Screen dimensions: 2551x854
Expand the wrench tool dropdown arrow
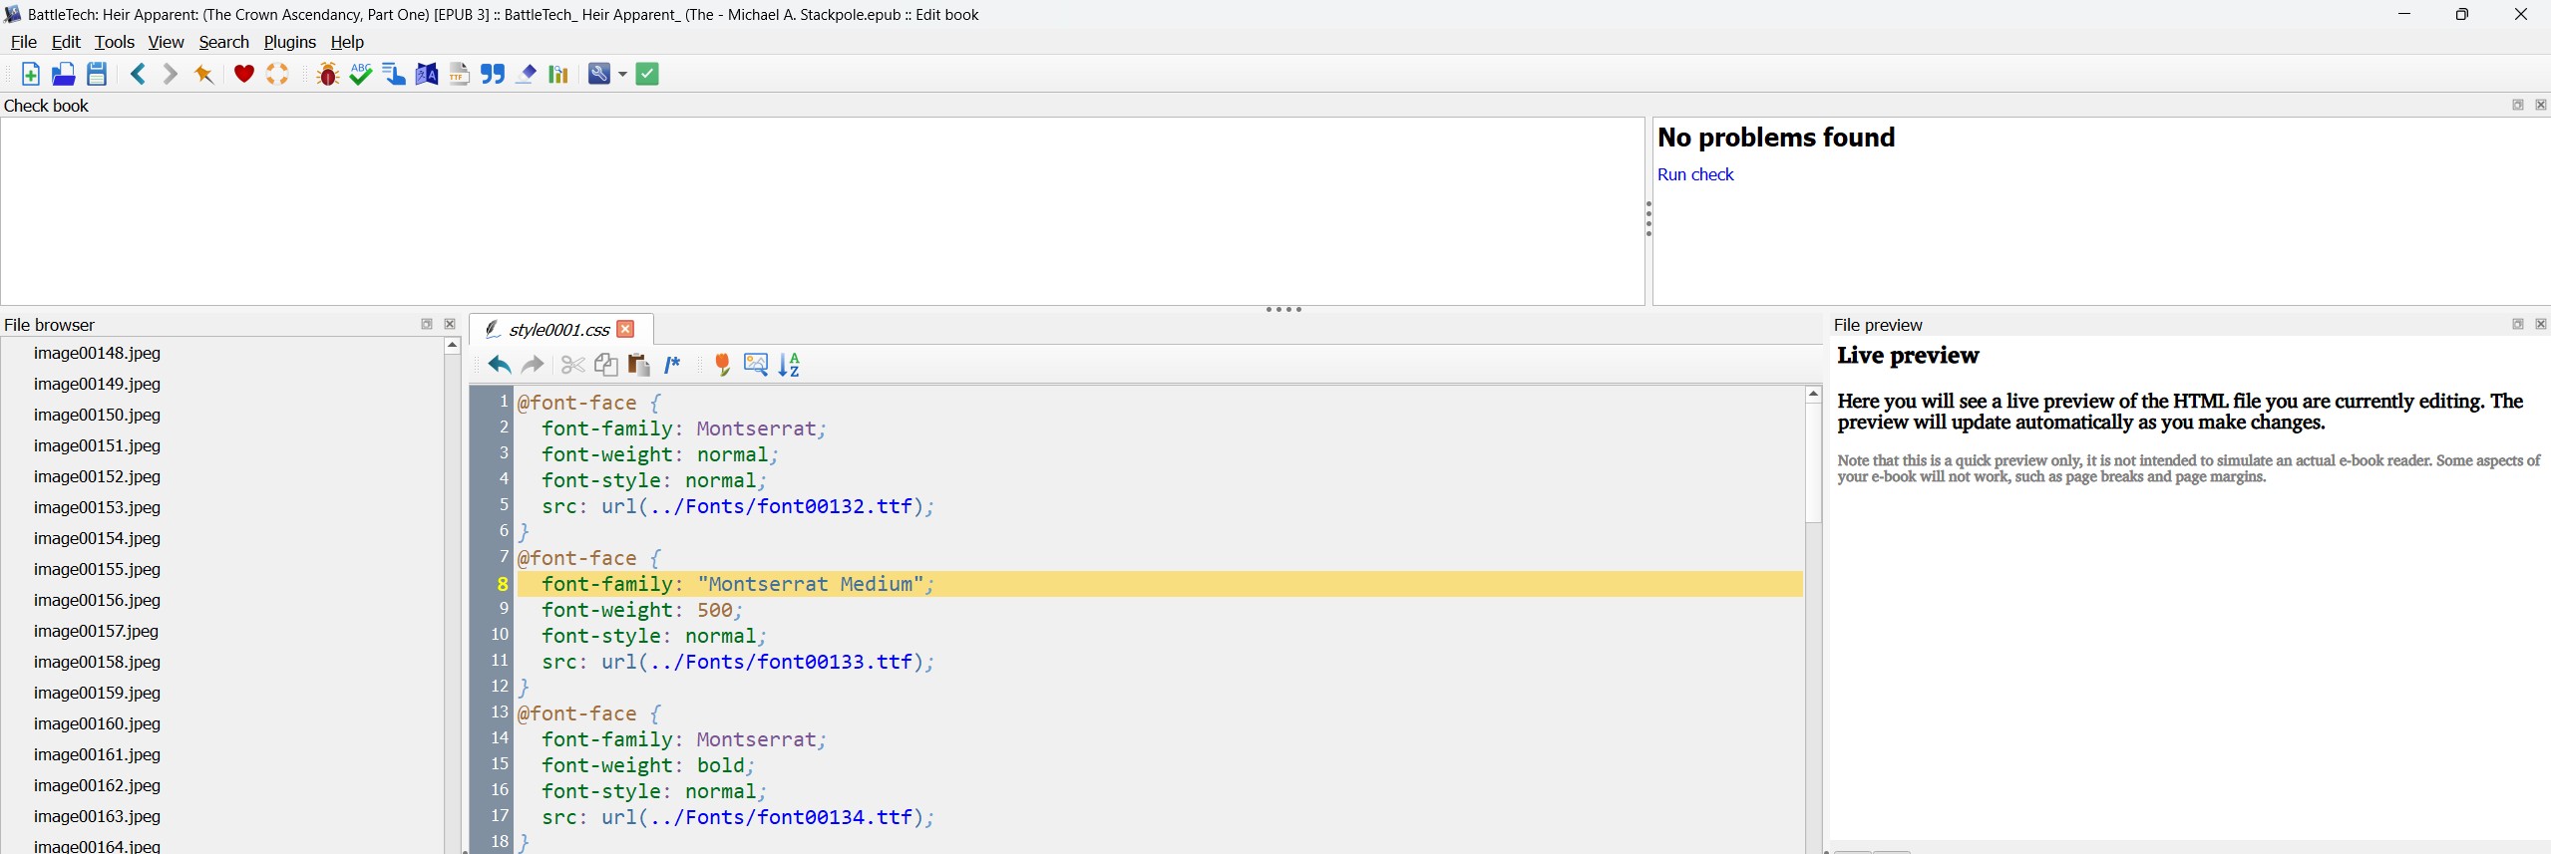[x=622, y=74]
